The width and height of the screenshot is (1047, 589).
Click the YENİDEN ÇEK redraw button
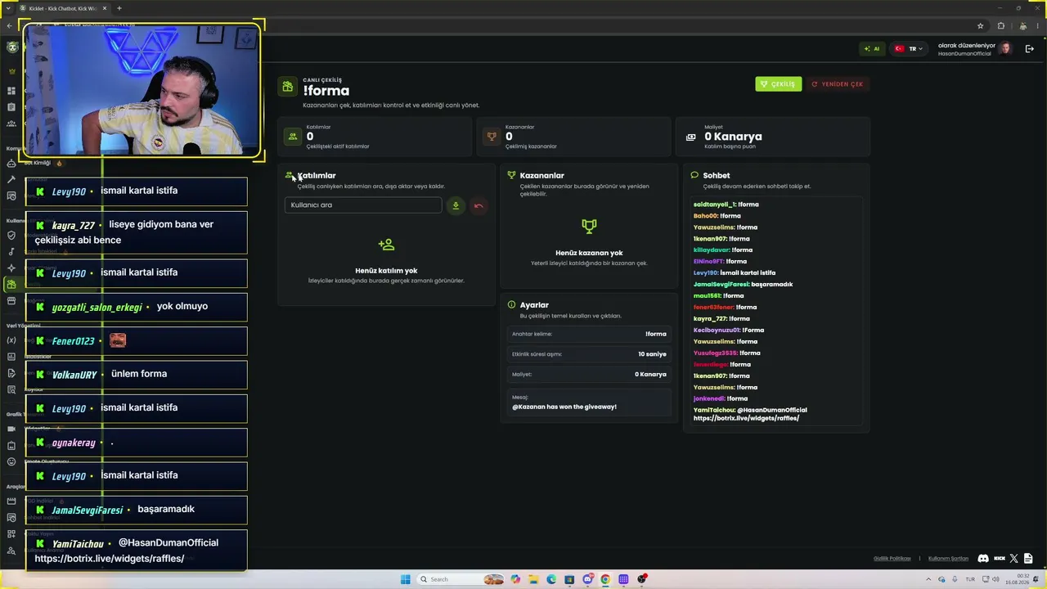click(837, 83)
